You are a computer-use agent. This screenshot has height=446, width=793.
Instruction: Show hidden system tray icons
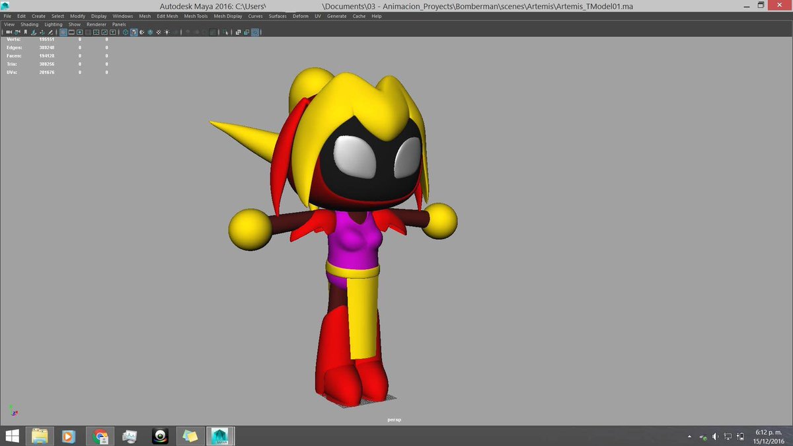pyautogui.click(x=689, y=437)
